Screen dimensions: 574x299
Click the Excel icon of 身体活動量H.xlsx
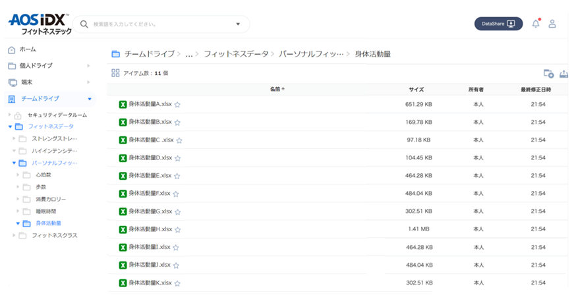coord(123,229)
